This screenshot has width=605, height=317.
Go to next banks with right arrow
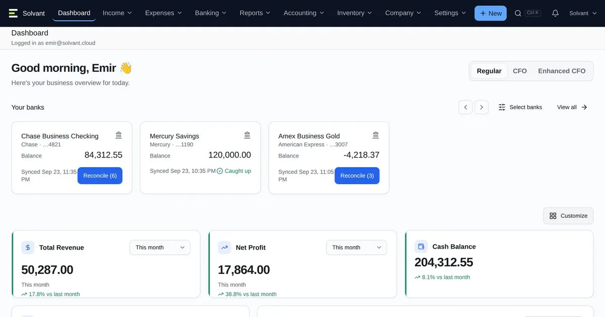[x=481, y=107]
